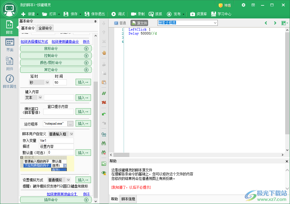
Task: Switch to the 源文件 source view tab
Action: pyautogui.click(x=139, y=23)
